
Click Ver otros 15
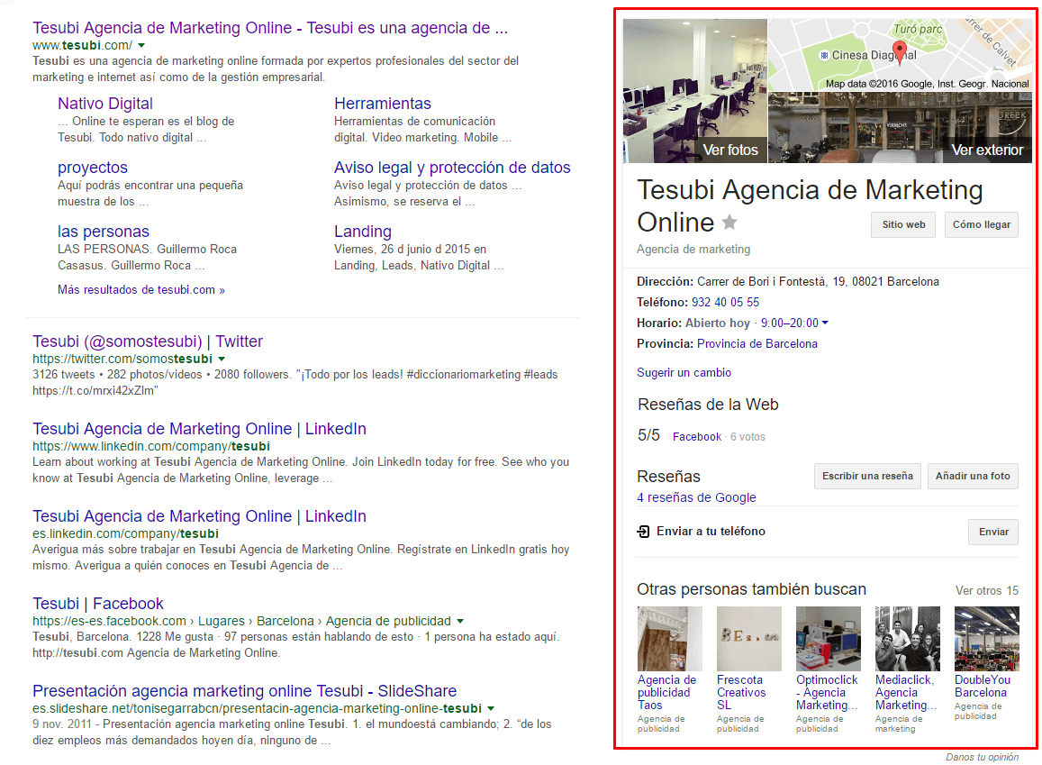click(987, 591)
